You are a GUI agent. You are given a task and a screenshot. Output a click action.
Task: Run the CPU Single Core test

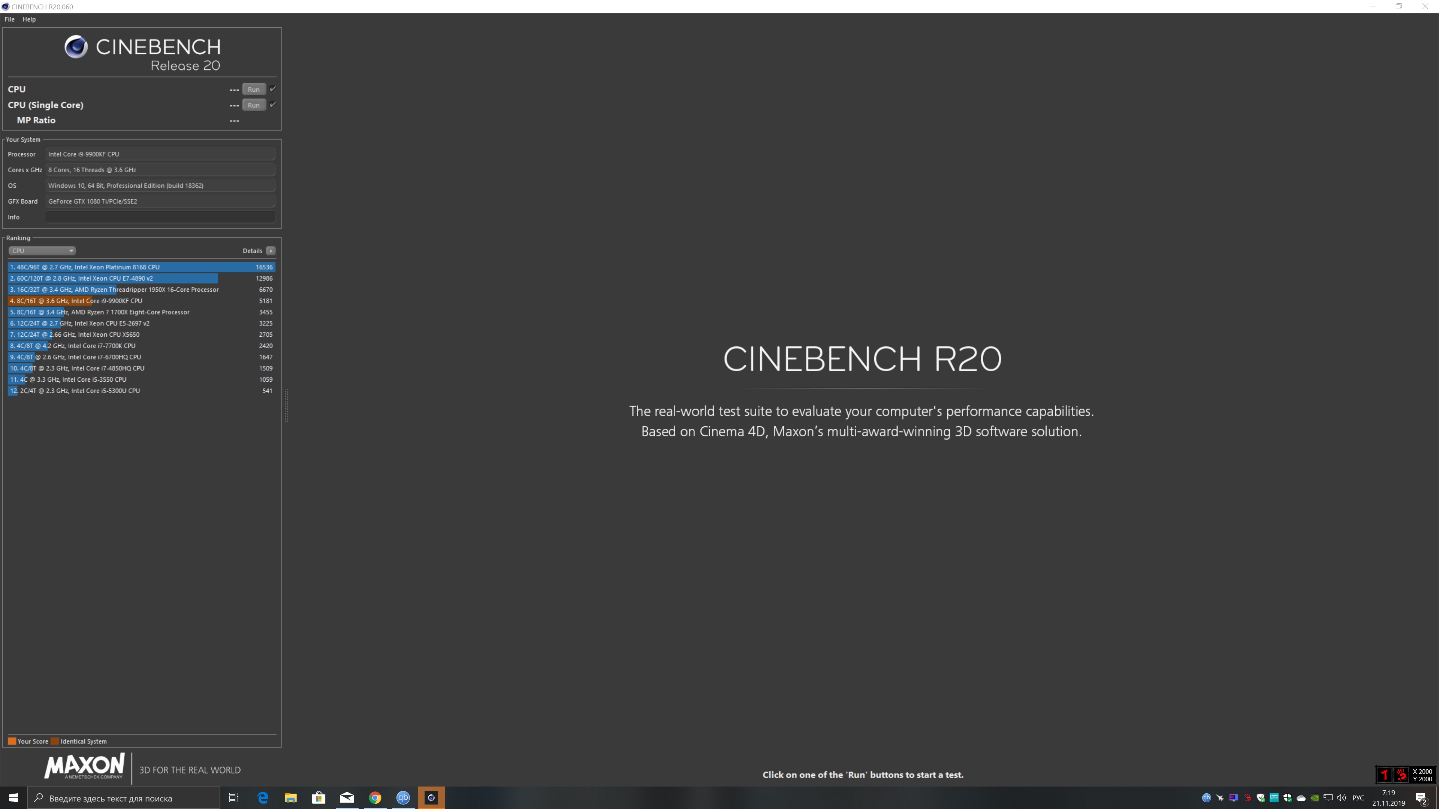point(254,105)
